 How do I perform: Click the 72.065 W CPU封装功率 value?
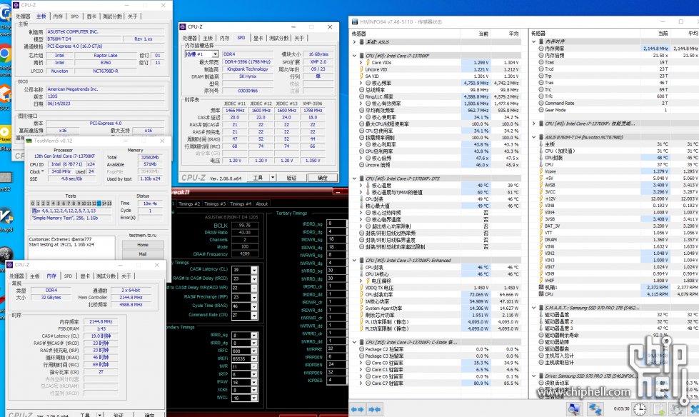point(476,294)
